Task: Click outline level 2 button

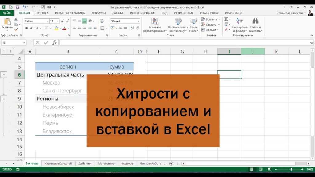Action: click(x=10, y=51)
